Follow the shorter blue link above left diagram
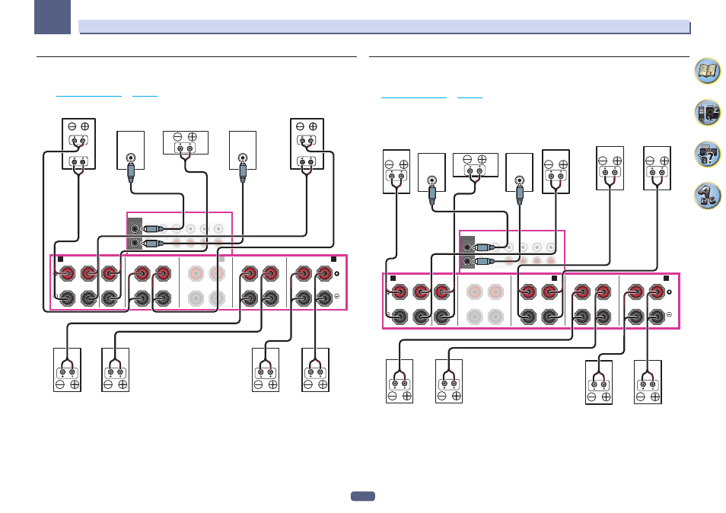Image resolution: width=726 pixels, height=513 pixels. (x=145, y=96)
